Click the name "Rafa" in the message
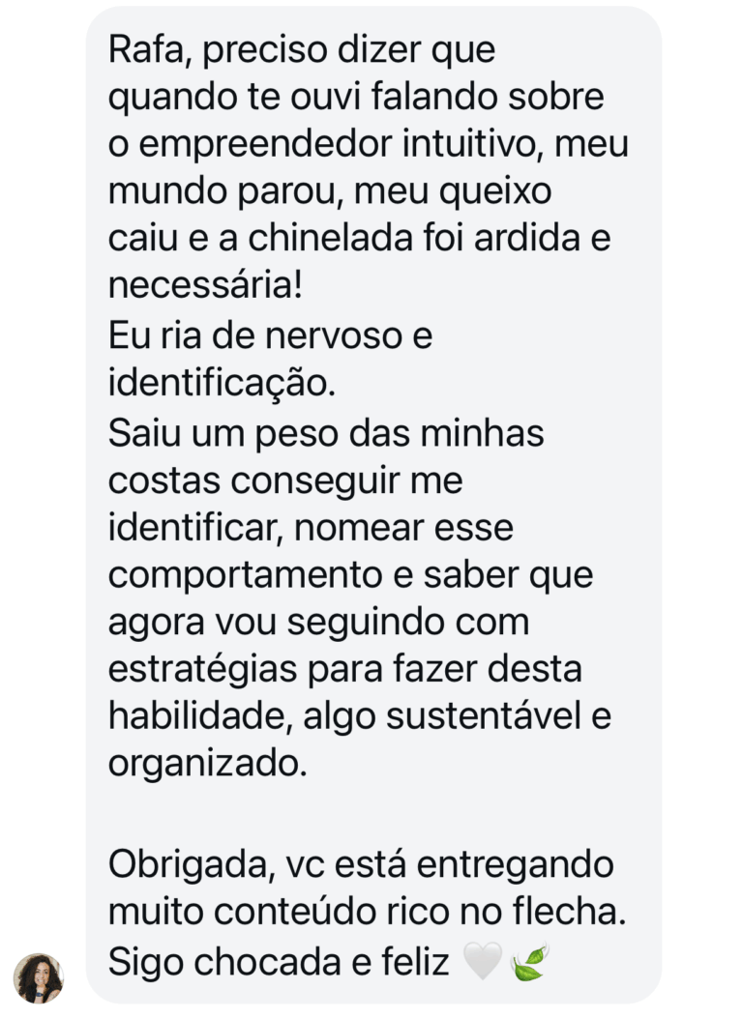 click(x=139, y=50)
